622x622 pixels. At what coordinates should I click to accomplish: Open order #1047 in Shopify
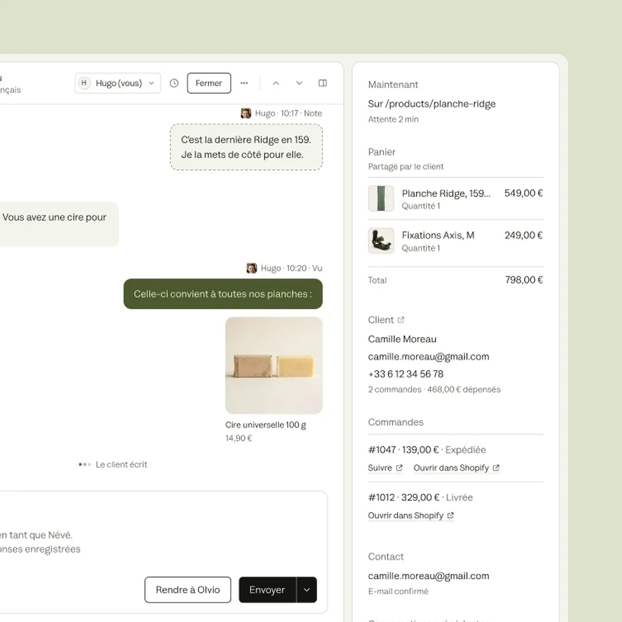[x=457, y=468]
